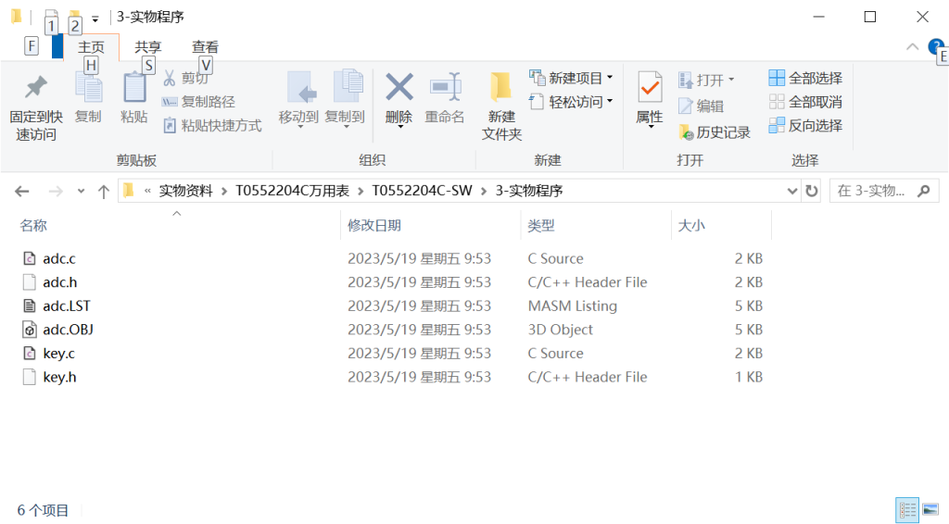Invert the current selection

(805, 125)
